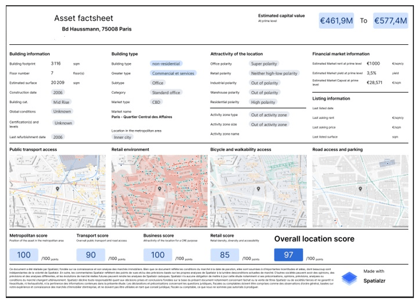Click the Overall location score 97 box
The image size is (418, 305).
coord(289,255)
